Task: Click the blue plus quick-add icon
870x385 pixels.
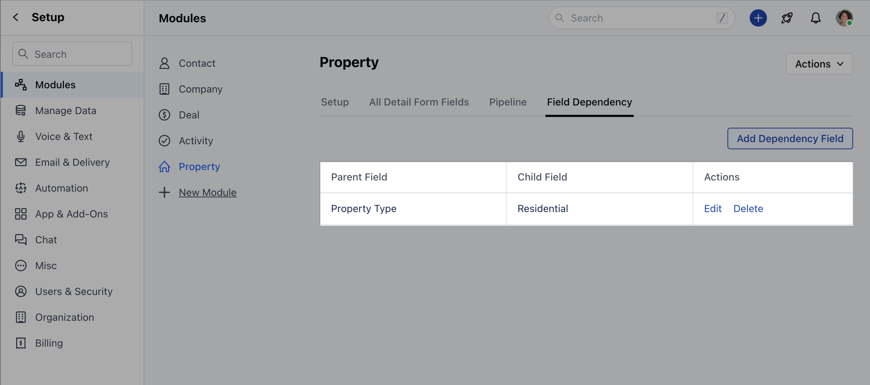Action: point(758,18)
